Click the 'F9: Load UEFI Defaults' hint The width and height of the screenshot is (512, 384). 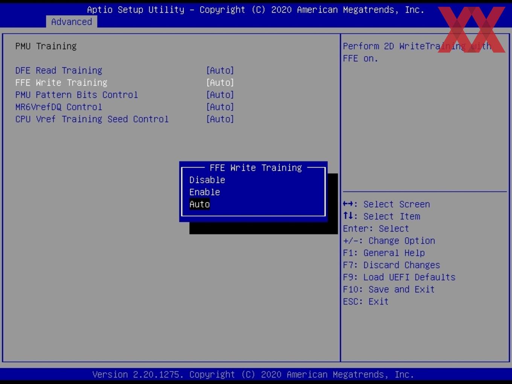pyautogui.click(x=399, y=277)
